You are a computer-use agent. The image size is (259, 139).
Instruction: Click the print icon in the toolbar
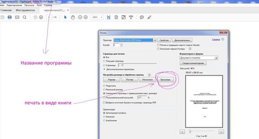pos(10,17)
